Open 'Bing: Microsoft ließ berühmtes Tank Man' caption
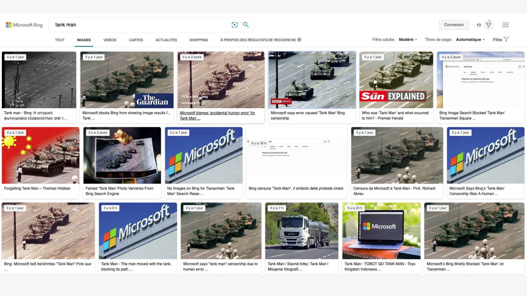 click(47, 266)
